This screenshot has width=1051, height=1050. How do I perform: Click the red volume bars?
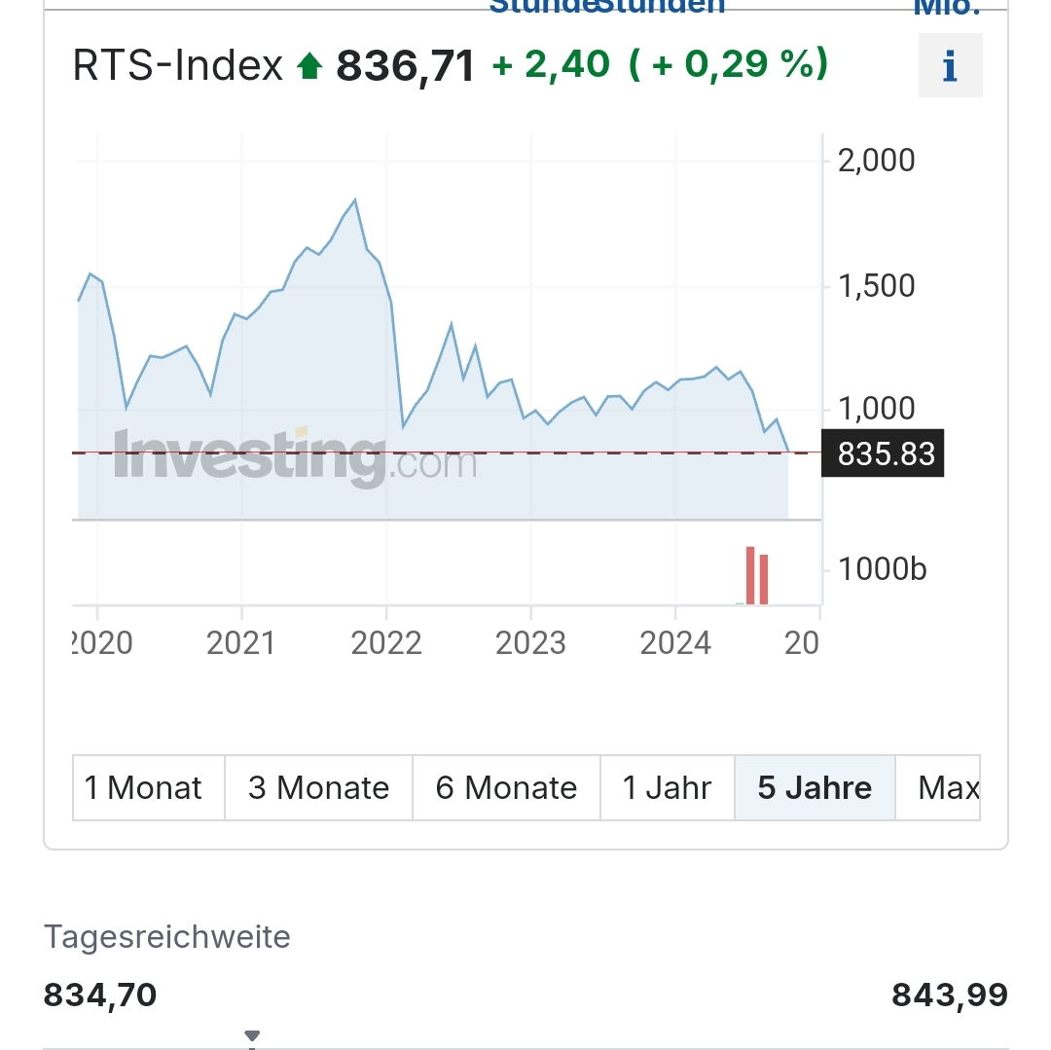click(x=757, y=575)
